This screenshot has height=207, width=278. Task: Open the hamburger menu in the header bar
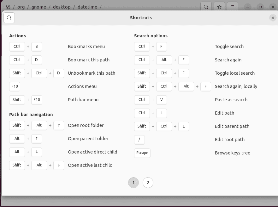(233, 7)
